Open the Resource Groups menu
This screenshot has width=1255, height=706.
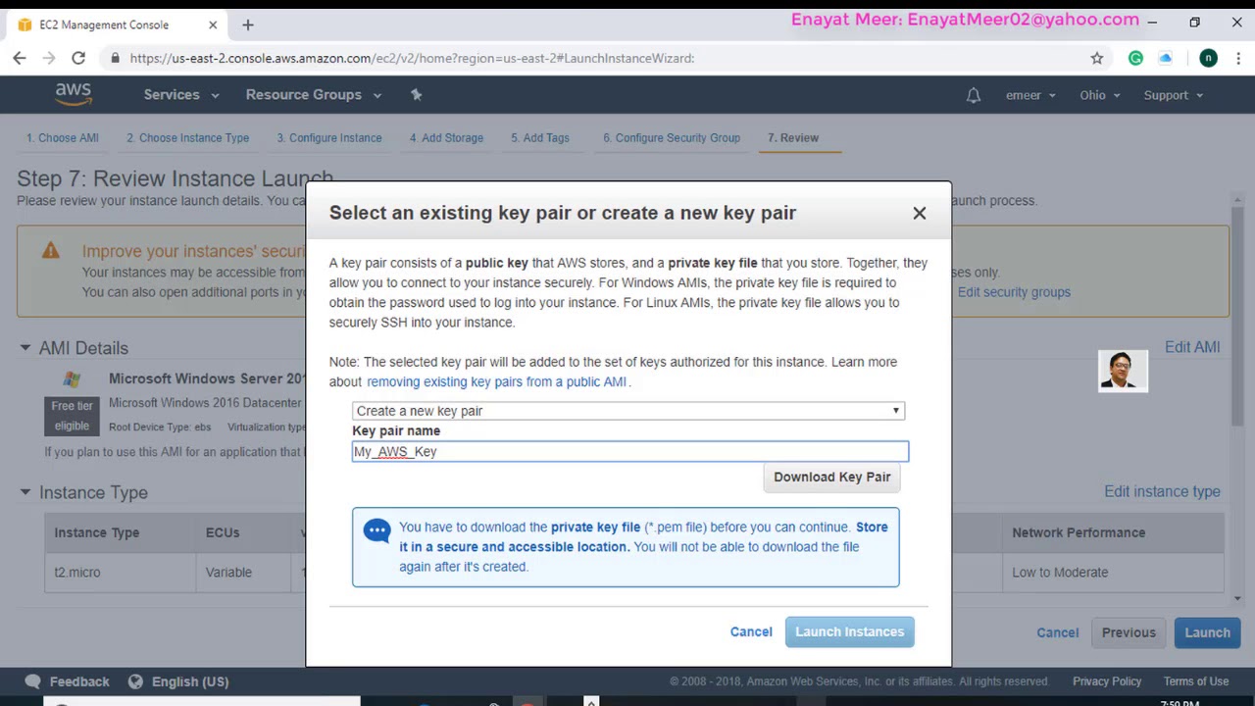pyautogui.click(x=314, y=94)
